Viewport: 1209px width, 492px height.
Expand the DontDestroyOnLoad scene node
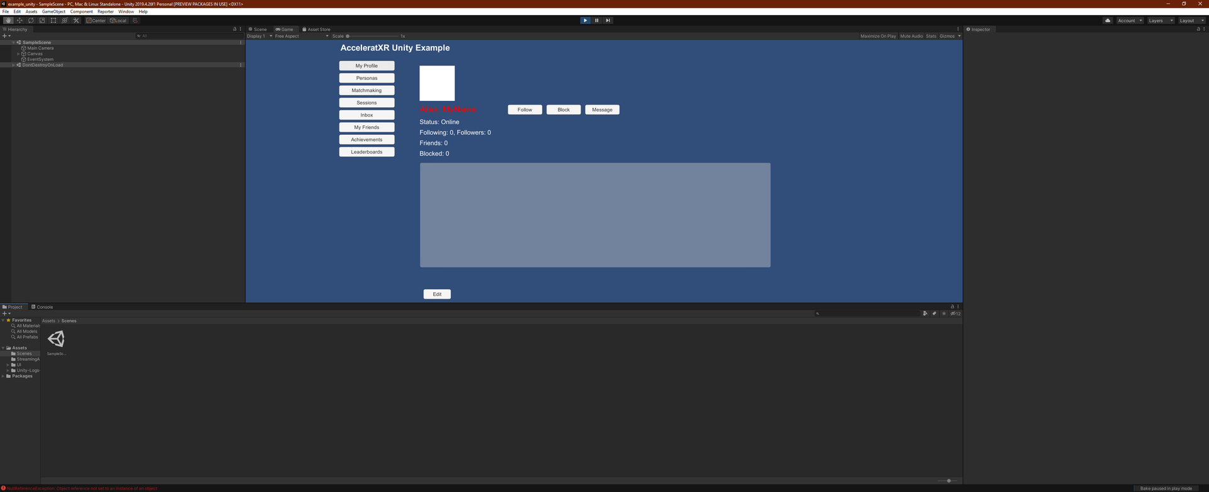pos(13,65)
